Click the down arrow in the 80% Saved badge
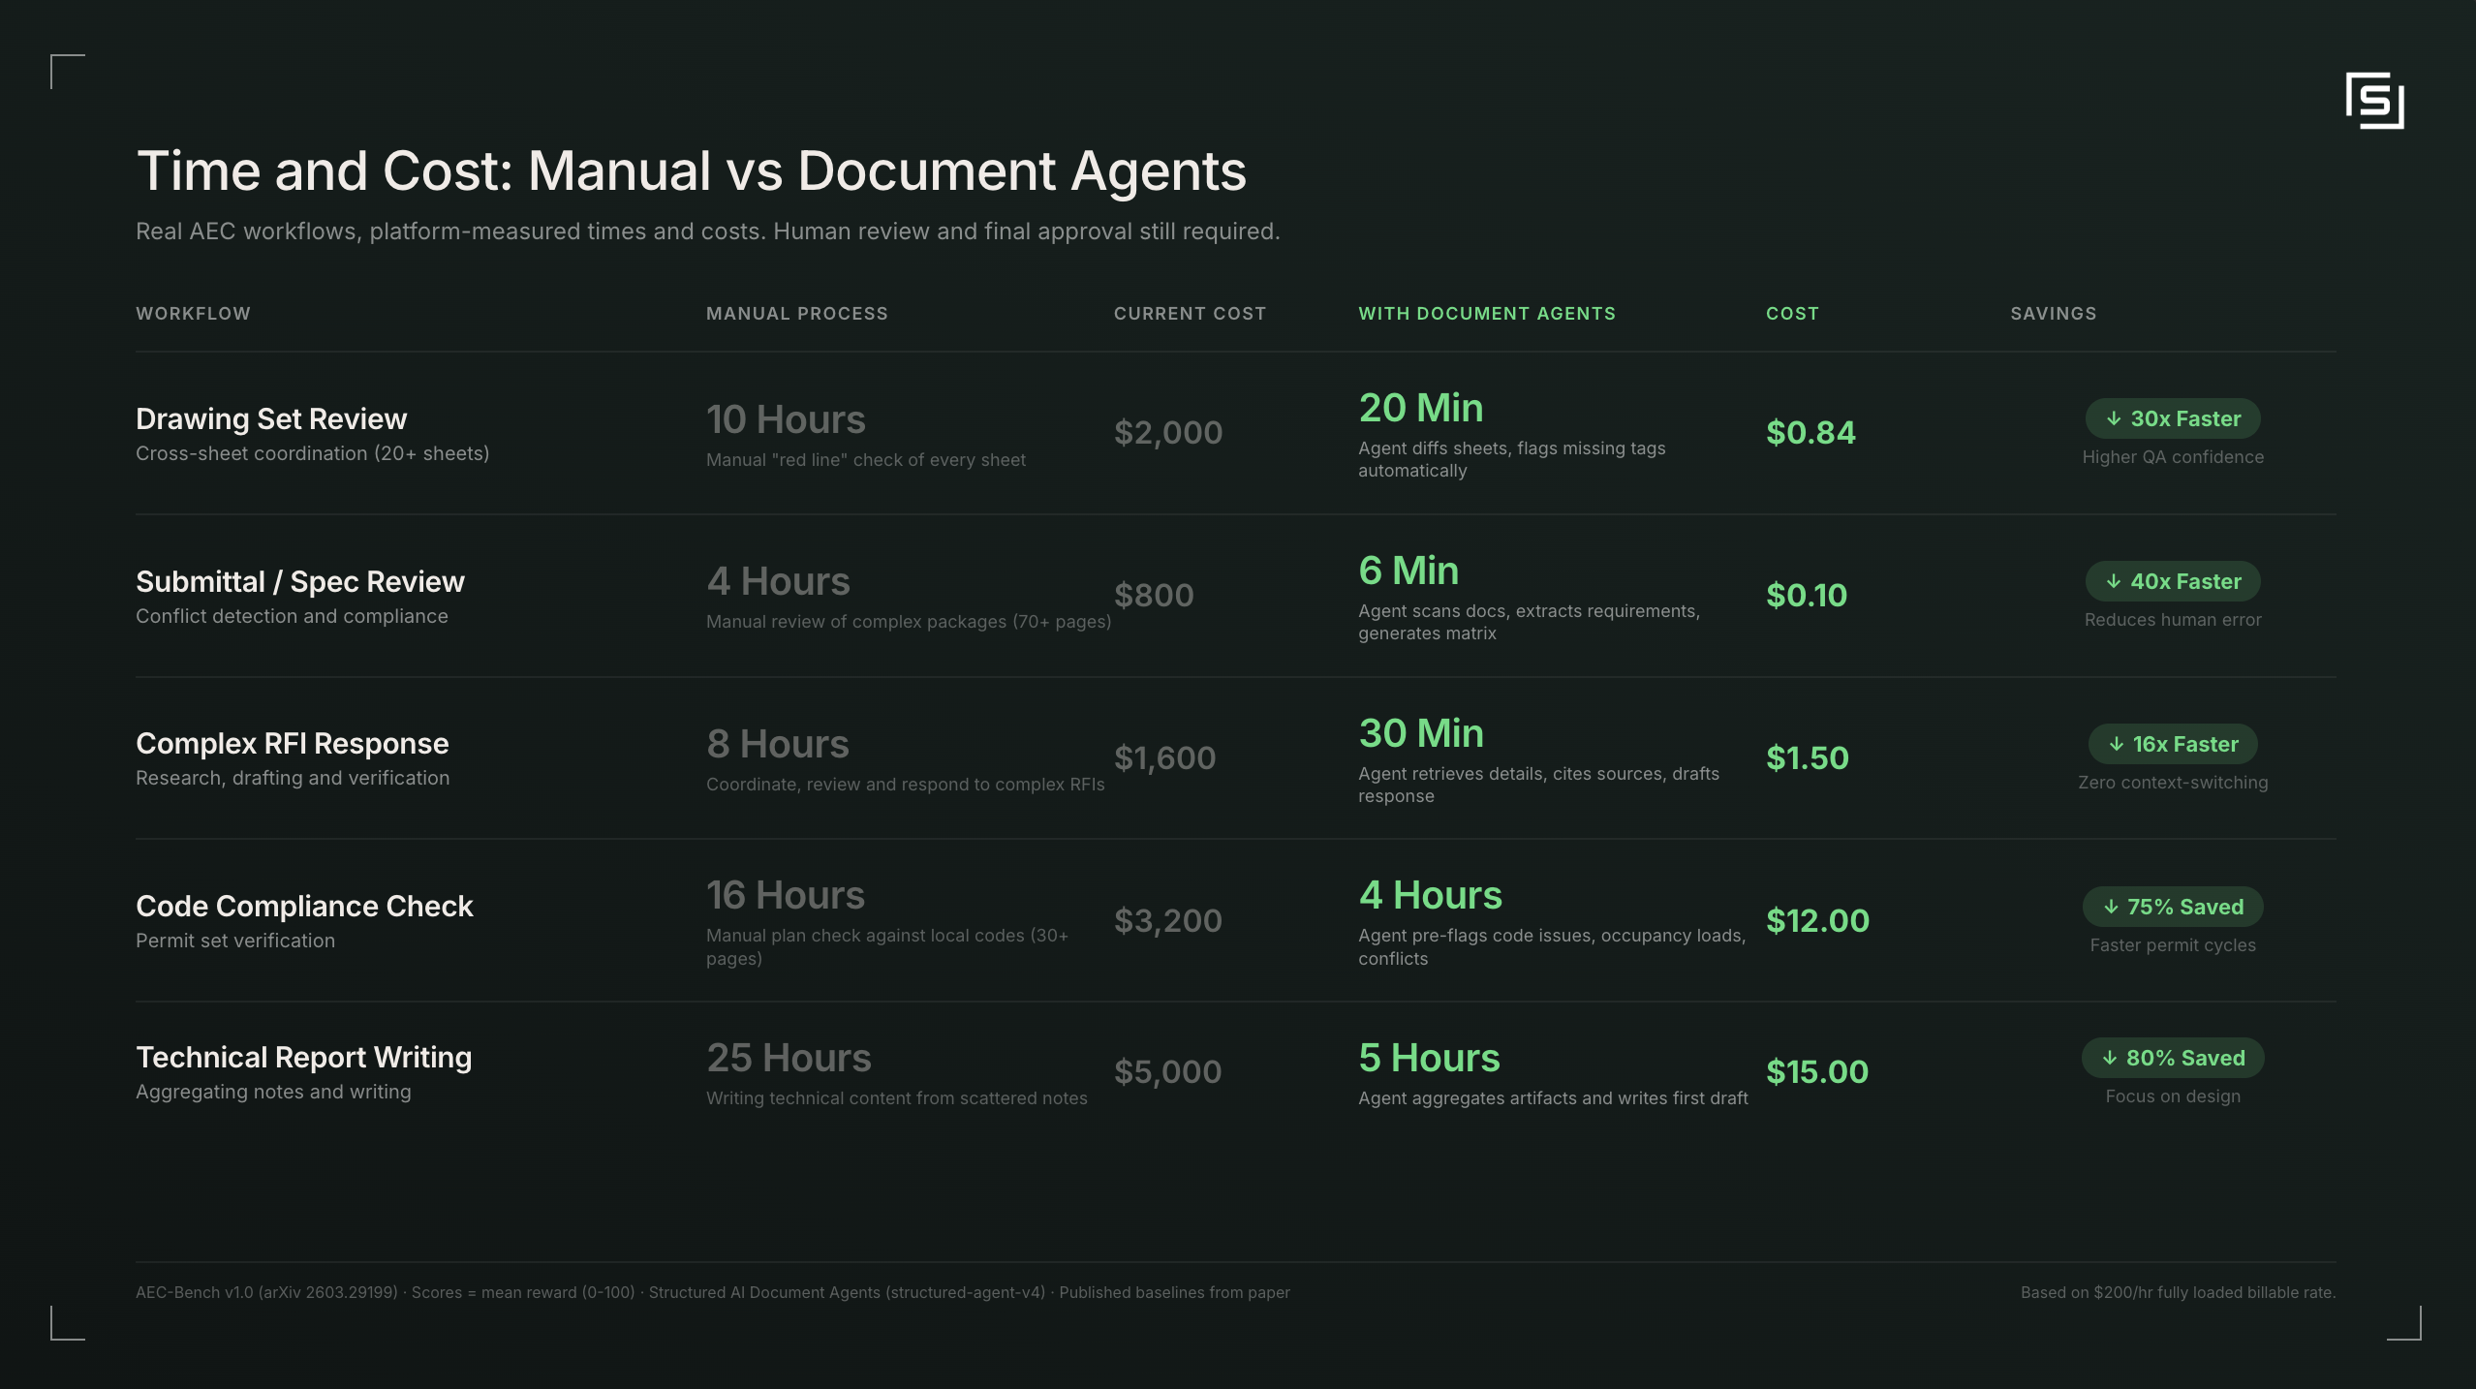 click(x=2111, y=1057)
